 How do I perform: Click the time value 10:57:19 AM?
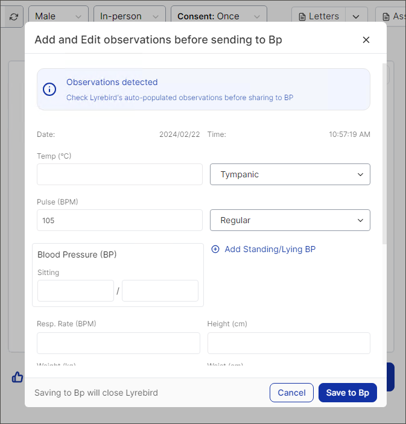point(349,134)
